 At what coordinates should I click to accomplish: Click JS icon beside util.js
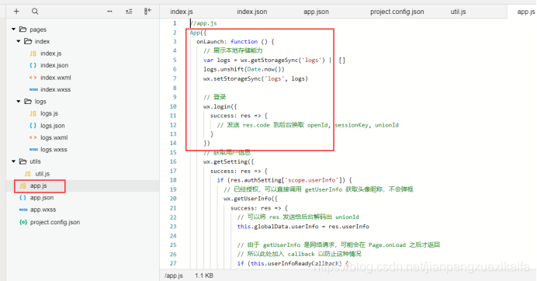(28, 174)
